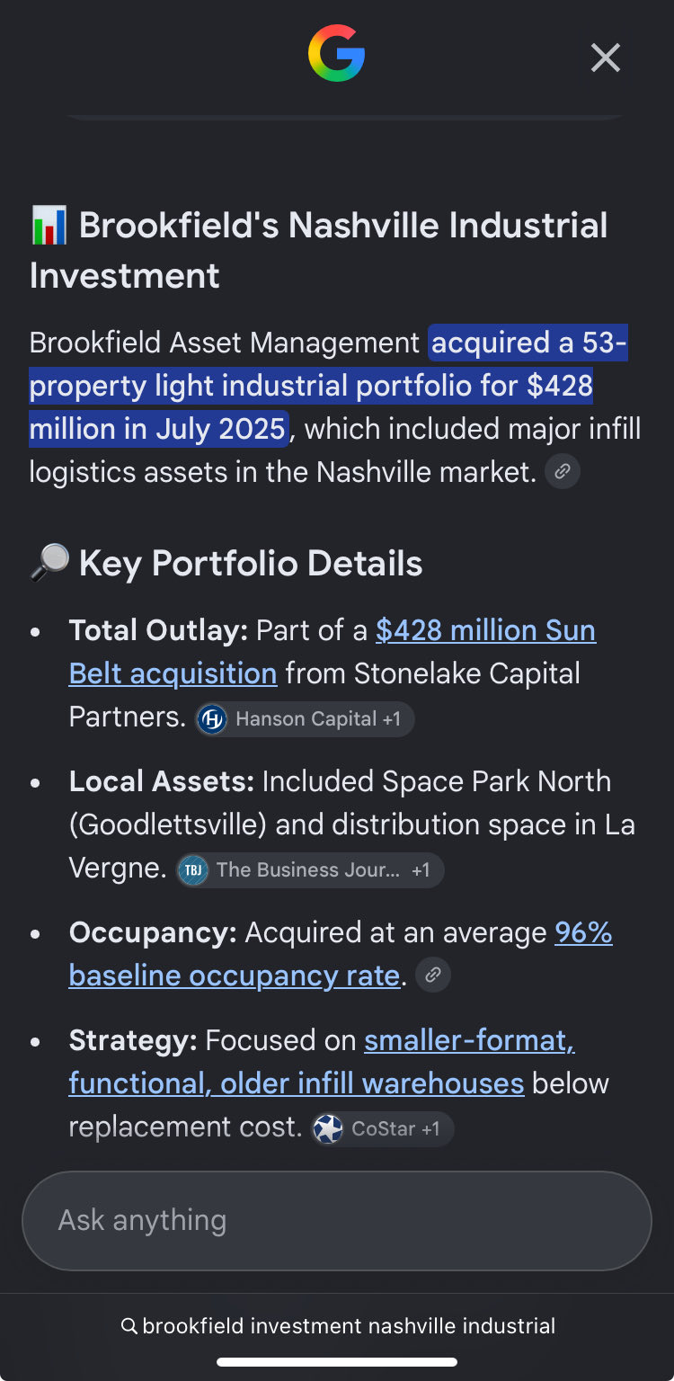The width and height of the screenshot is (674, 1381).
Task: Expand the CoStar +1 sources chip
Action: coord(383,1129)
